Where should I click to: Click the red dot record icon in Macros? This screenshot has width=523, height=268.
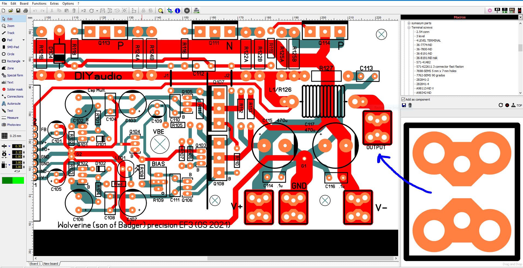coord(507,105)
